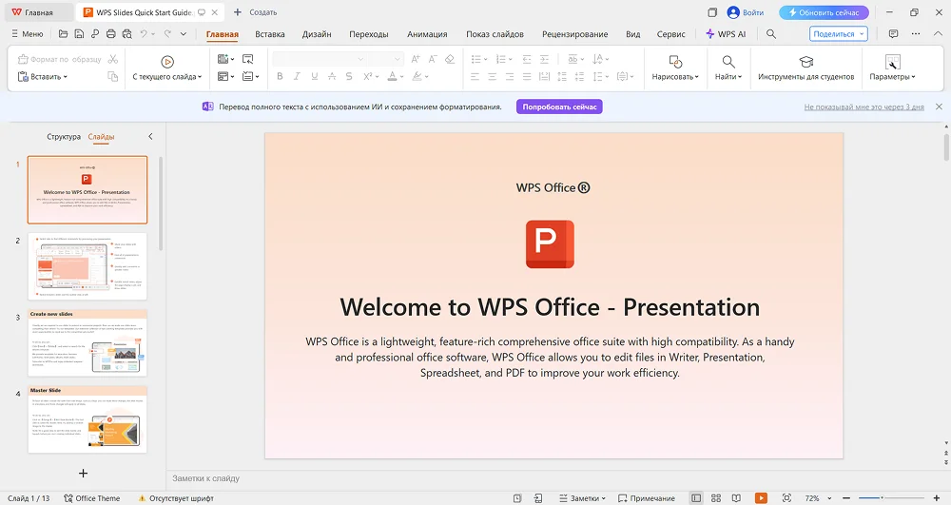
Task: Toggle underline formatting
Action: point(314,76)
